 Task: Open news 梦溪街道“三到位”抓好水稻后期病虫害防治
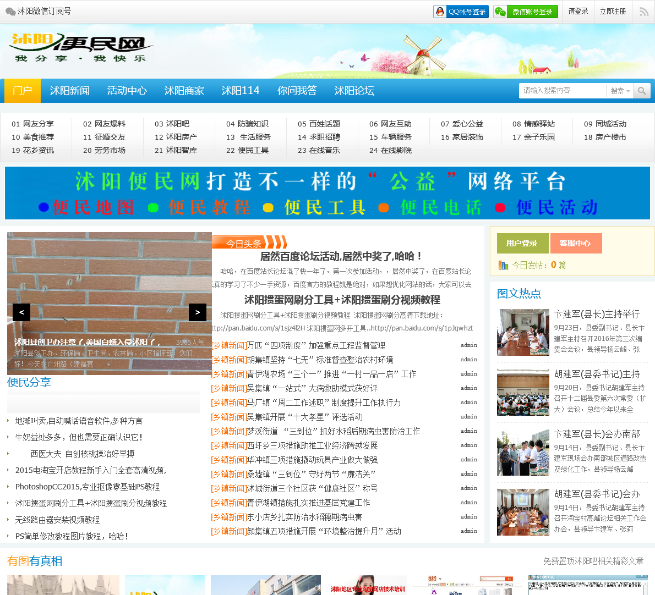(x=334, y=431)
